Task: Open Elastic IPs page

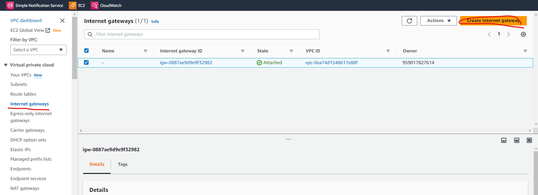Action: [x=20, y=150]
